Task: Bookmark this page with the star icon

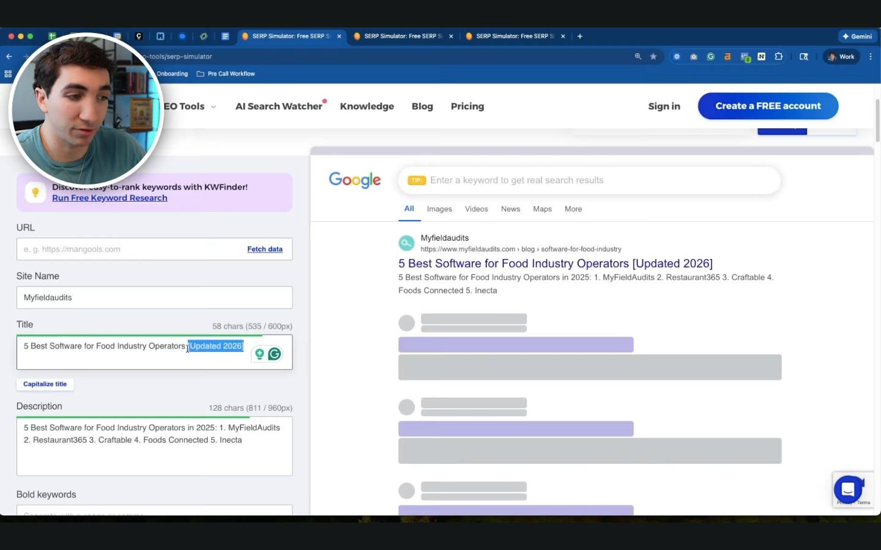Action: pyautogui.click(x=653, y=56)
